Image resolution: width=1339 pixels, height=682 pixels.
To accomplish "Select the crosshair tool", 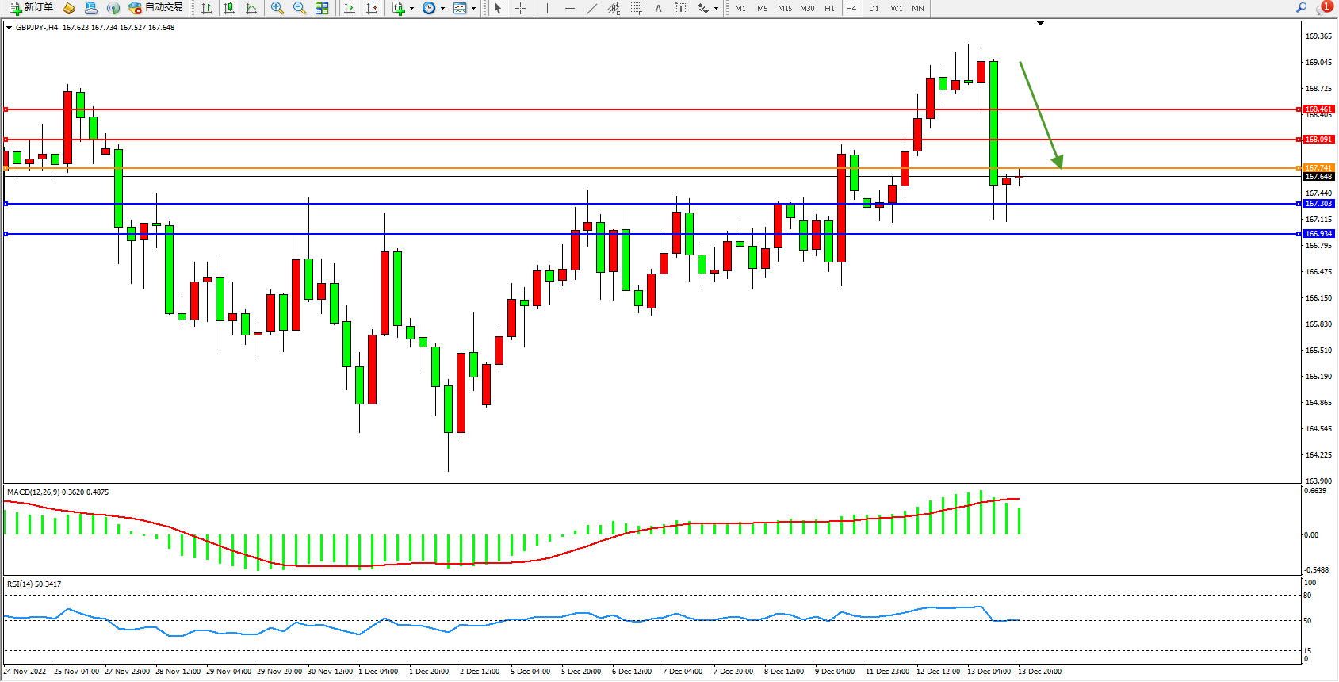I will [521, 8].
